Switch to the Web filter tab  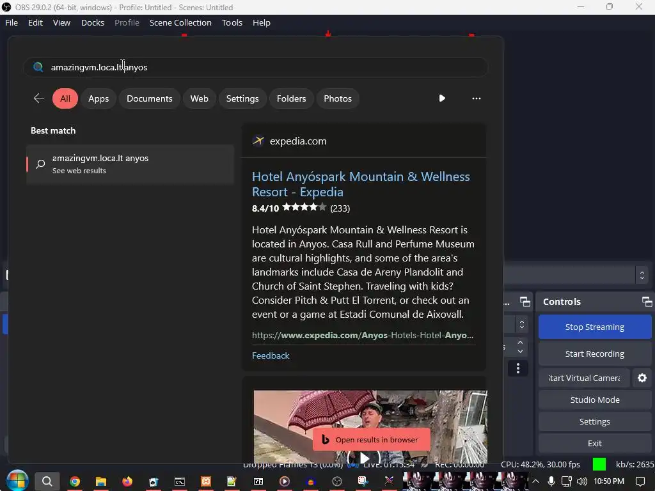tap(200, 98)
